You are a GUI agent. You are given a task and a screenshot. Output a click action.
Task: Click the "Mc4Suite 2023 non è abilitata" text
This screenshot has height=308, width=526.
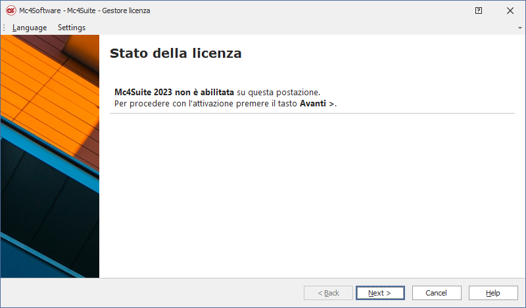[x=174, y=93]
